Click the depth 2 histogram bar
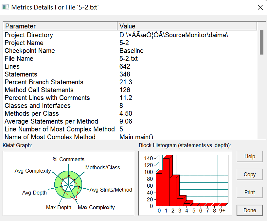 click(173, 192)
